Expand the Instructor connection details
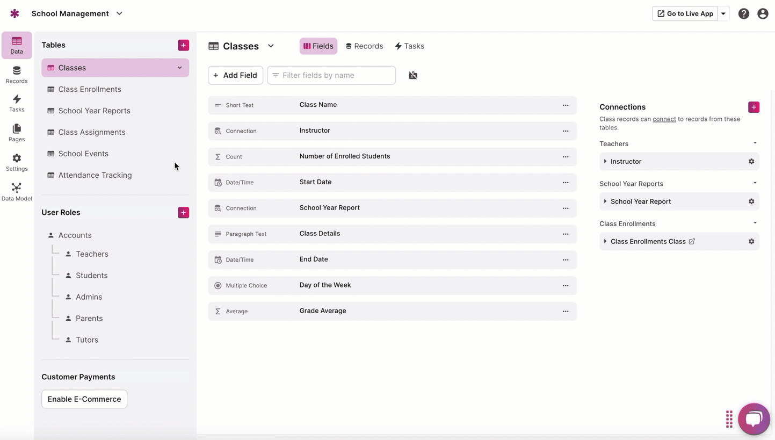This screenshot has height=440, width=775. click(605, 162)
